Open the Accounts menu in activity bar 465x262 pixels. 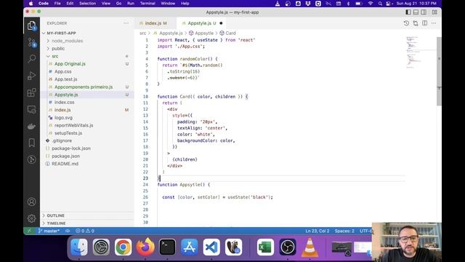tap(31, 202)
